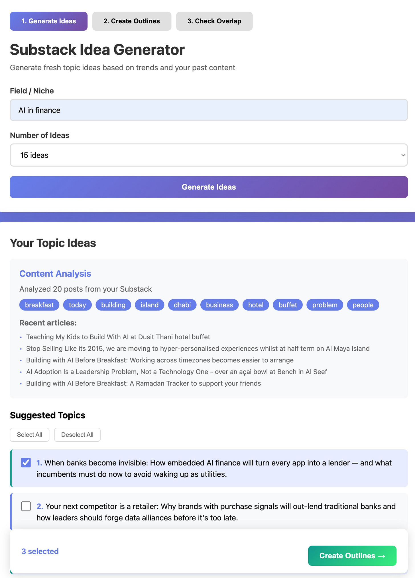Uncheck topic 1 about invisible banks
This screenshot has height=578, width=415.
26,463
